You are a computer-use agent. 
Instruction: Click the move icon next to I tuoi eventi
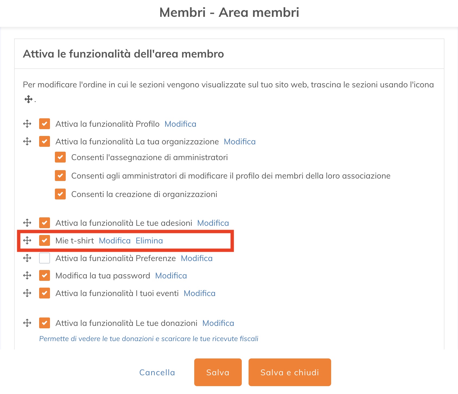(27, 293)
